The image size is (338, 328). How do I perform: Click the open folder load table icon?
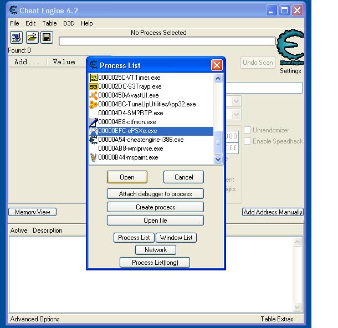(x=32, y=38)
